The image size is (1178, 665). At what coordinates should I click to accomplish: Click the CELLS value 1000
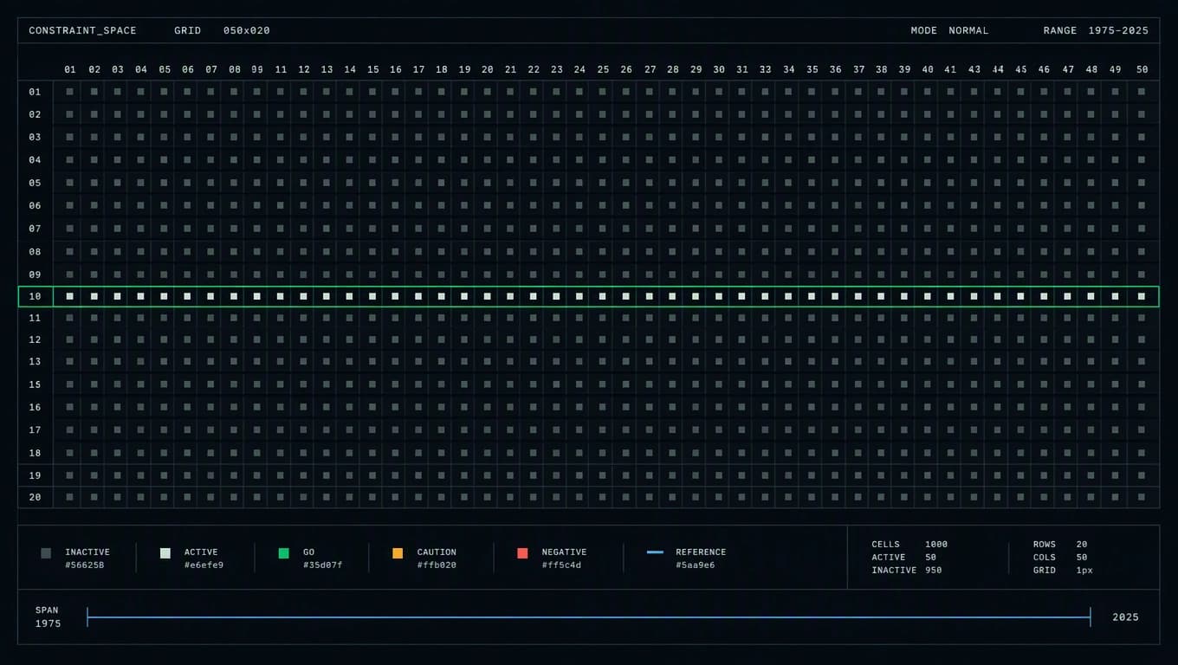click(x=936, y=545)
